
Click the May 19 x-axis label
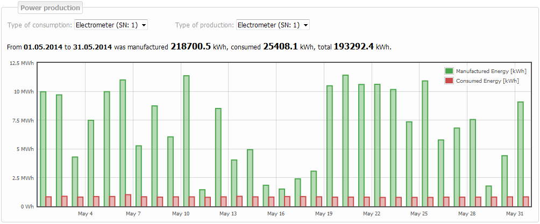pos(324,214)
